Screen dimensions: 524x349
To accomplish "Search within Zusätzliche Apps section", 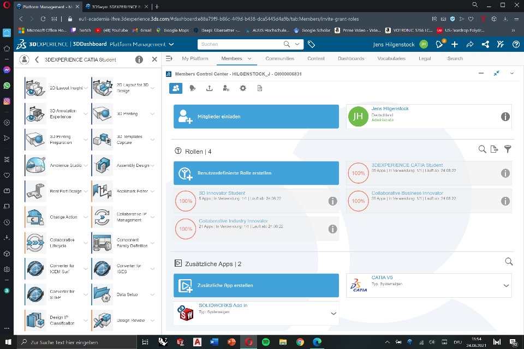I will 509,262.
